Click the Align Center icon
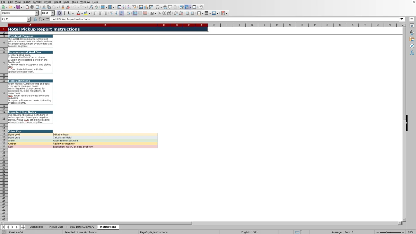This screenshot has height=234, width=416. tap(100, 13)
